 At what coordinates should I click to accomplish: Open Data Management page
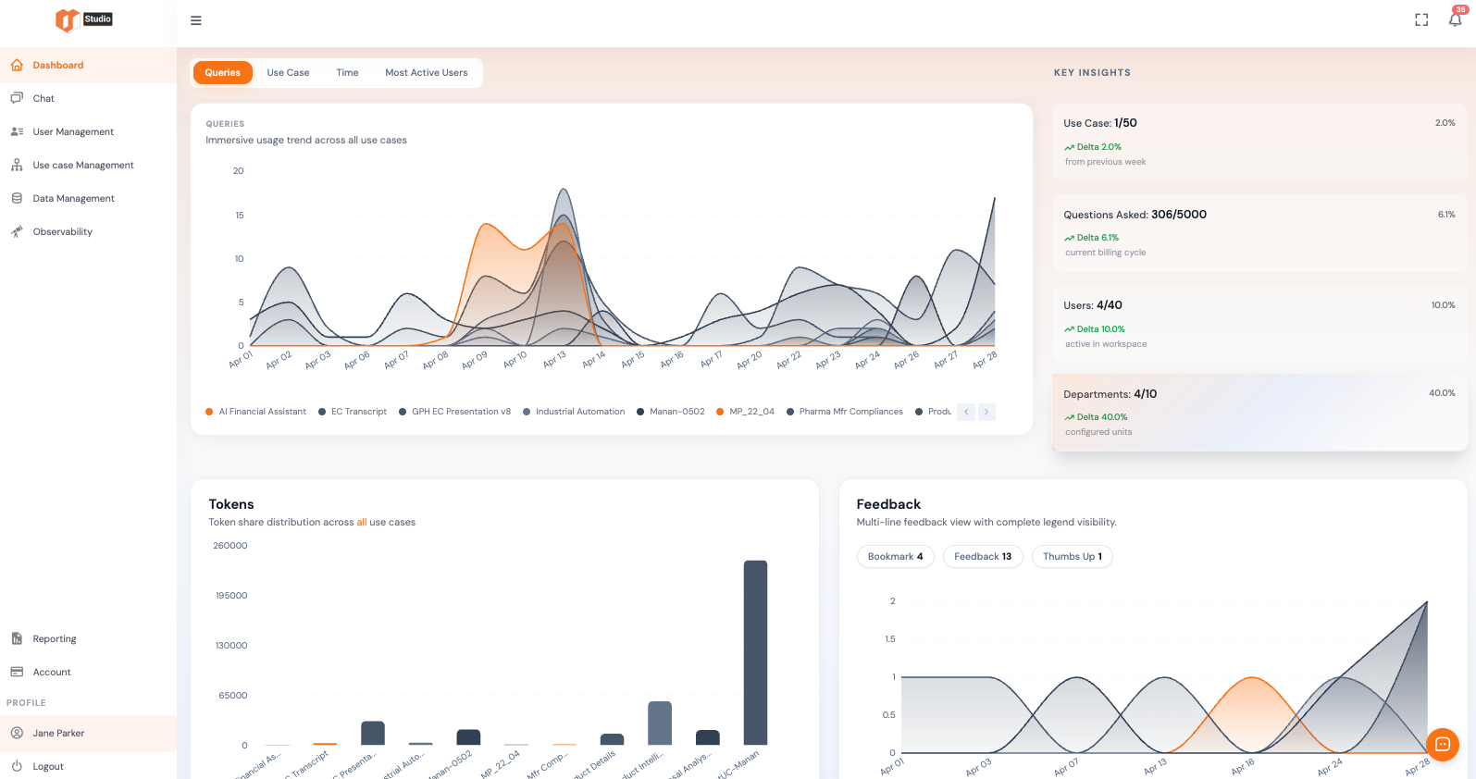pos(88,198)
